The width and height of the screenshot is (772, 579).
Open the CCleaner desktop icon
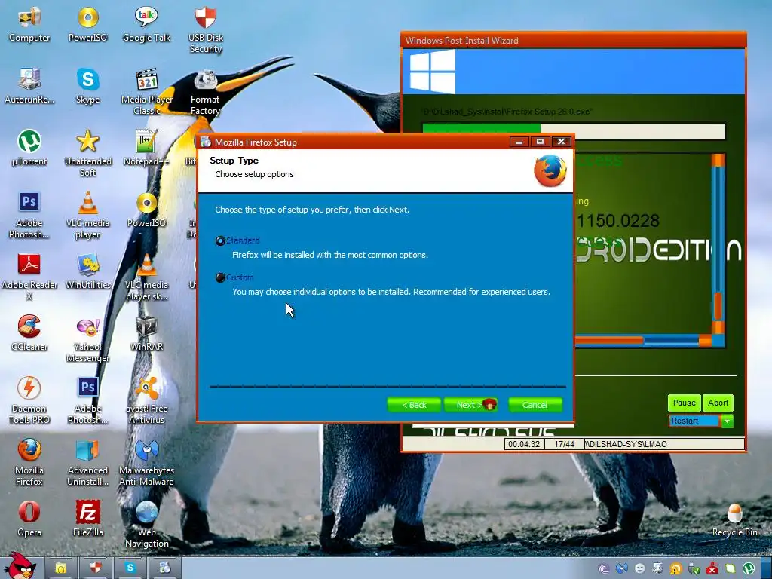point(29,333)
